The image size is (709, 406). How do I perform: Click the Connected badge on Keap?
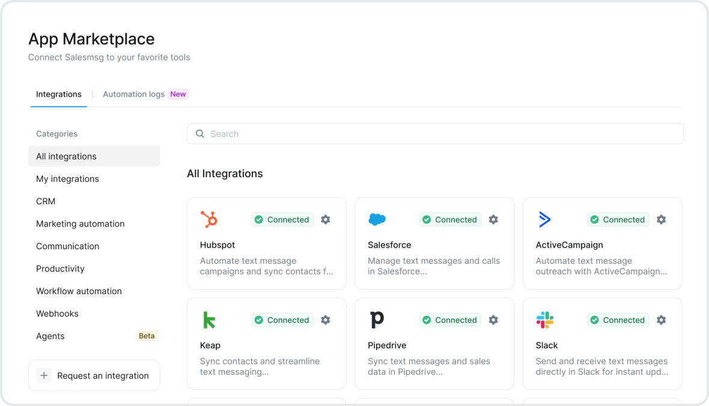[282, 320]
